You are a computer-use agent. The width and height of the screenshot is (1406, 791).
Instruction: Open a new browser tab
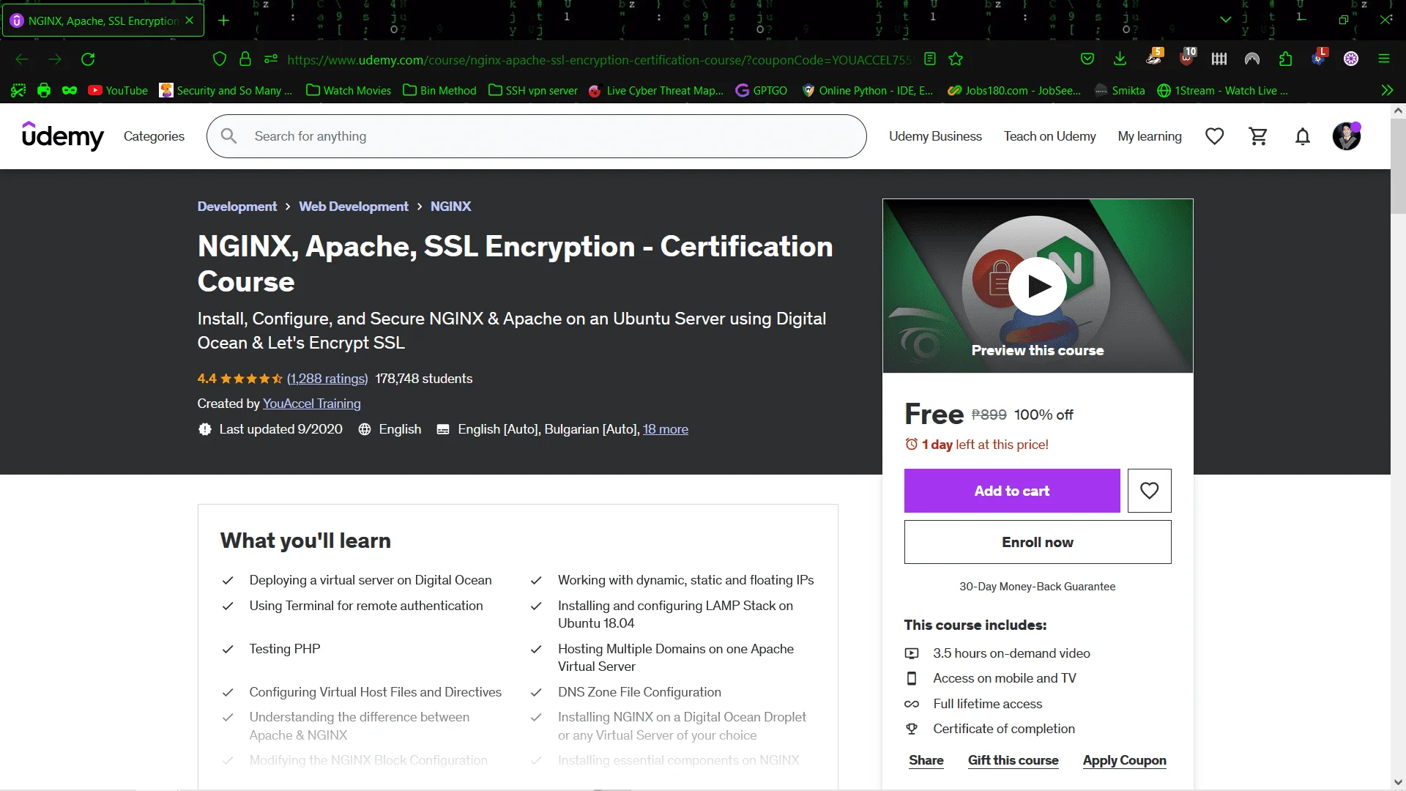pyautogui.click(x=224, y=21)
